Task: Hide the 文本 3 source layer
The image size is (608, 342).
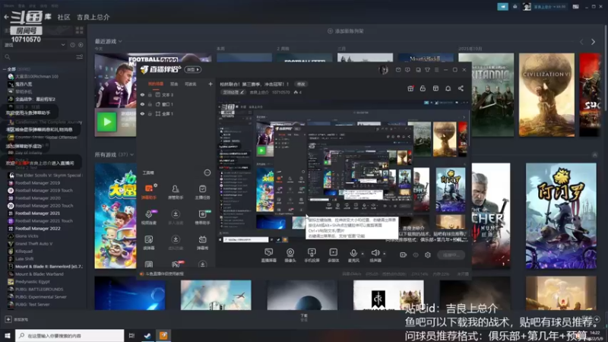Action: pos(142,94)
